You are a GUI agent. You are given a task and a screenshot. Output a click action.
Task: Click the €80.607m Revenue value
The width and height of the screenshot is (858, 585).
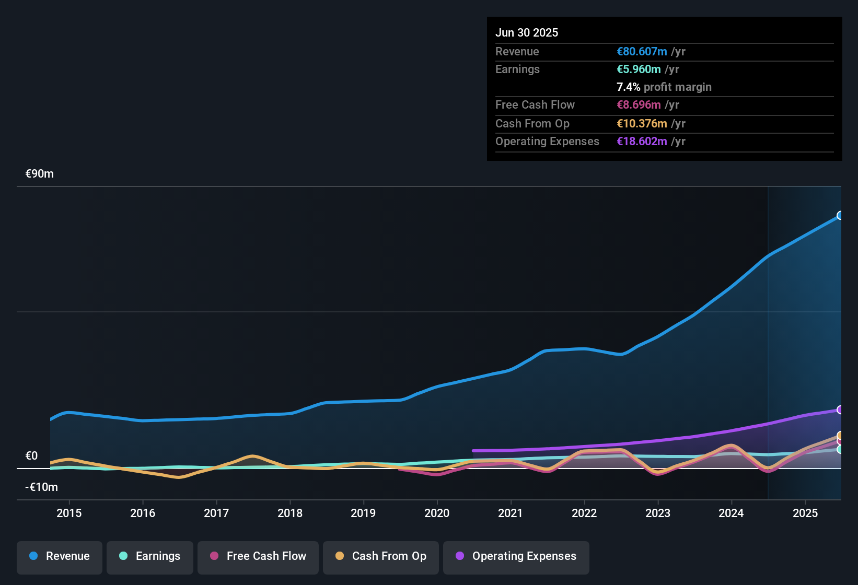click(x=641, y=51)
